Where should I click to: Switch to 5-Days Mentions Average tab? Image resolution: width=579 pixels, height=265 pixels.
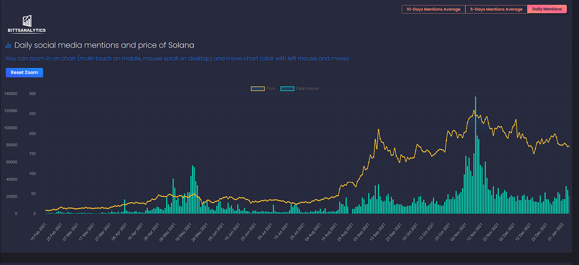pyautogui.click(x=496, y=9)
